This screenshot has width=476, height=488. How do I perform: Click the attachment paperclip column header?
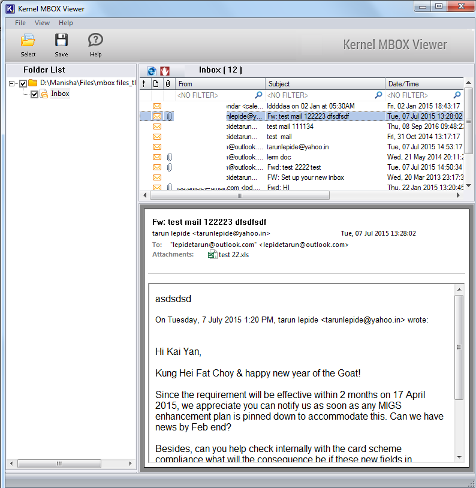tap(168, 84)
